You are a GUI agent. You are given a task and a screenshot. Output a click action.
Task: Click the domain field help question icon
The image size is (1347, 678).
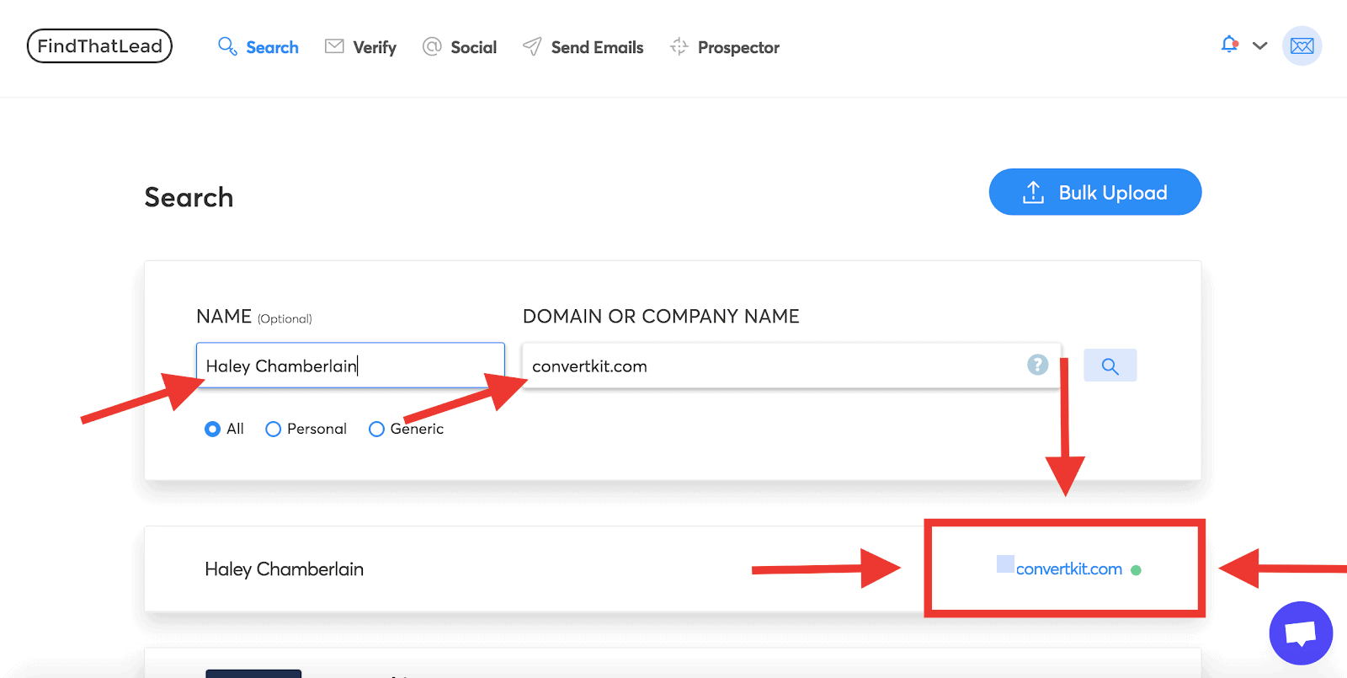click(1037, 365)
